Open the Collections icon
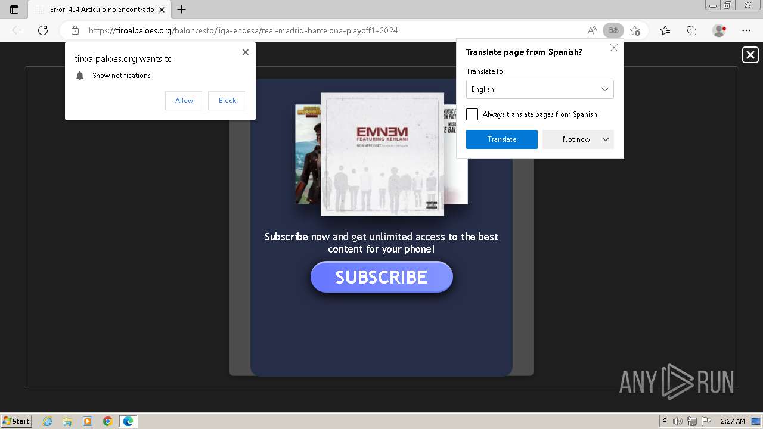Image resolution: width=763 pixels, height=429 pixels. pos(691,30)
